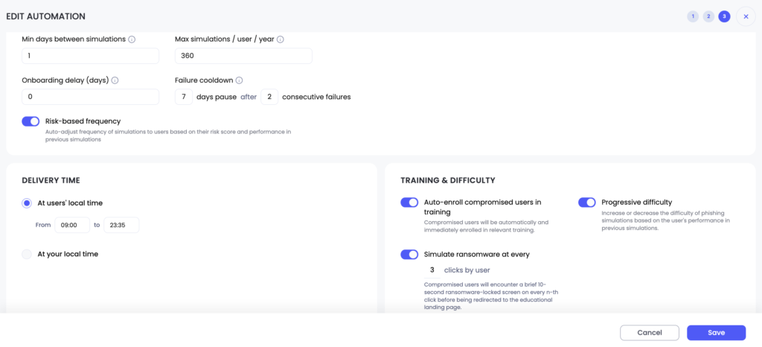Go to step 1 of the wizard
The height and width of the screenshot is (347, 762).
(x=693, y=16)
